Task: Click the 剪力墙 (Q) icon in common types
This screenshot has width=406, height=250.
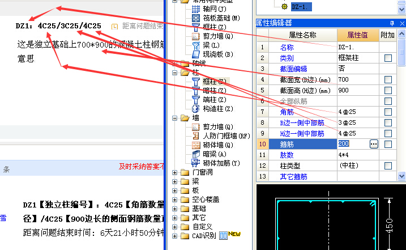Action: [x=196, y=36]
